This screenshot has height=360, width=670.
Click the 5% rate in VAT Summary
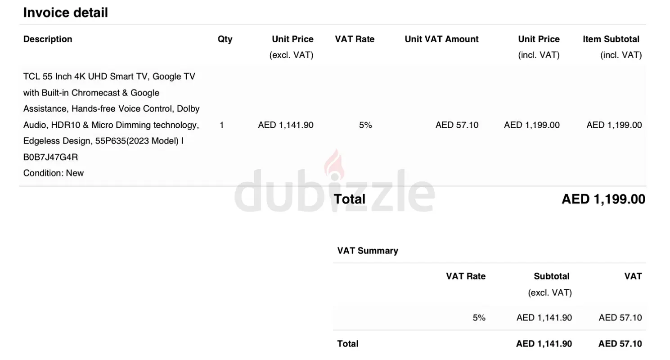[479, 318]
